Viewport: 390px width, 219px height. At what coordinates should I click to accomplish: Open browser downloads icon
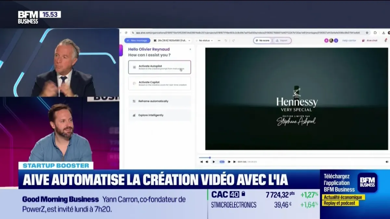coord(384,33)
